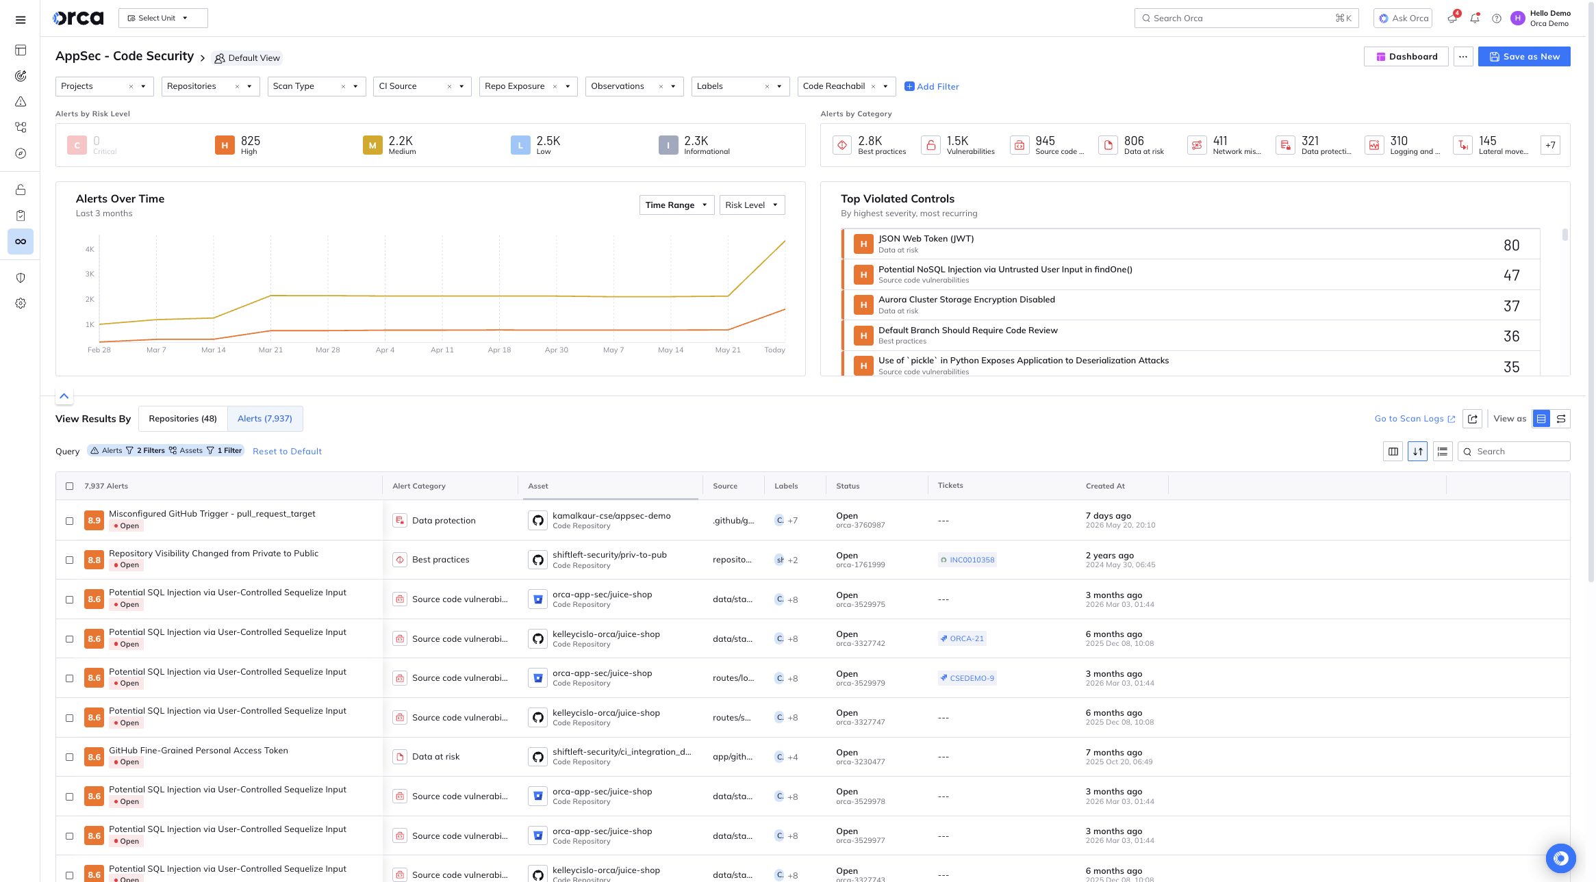Focus the alerts table Search field

pos(1514,452)
